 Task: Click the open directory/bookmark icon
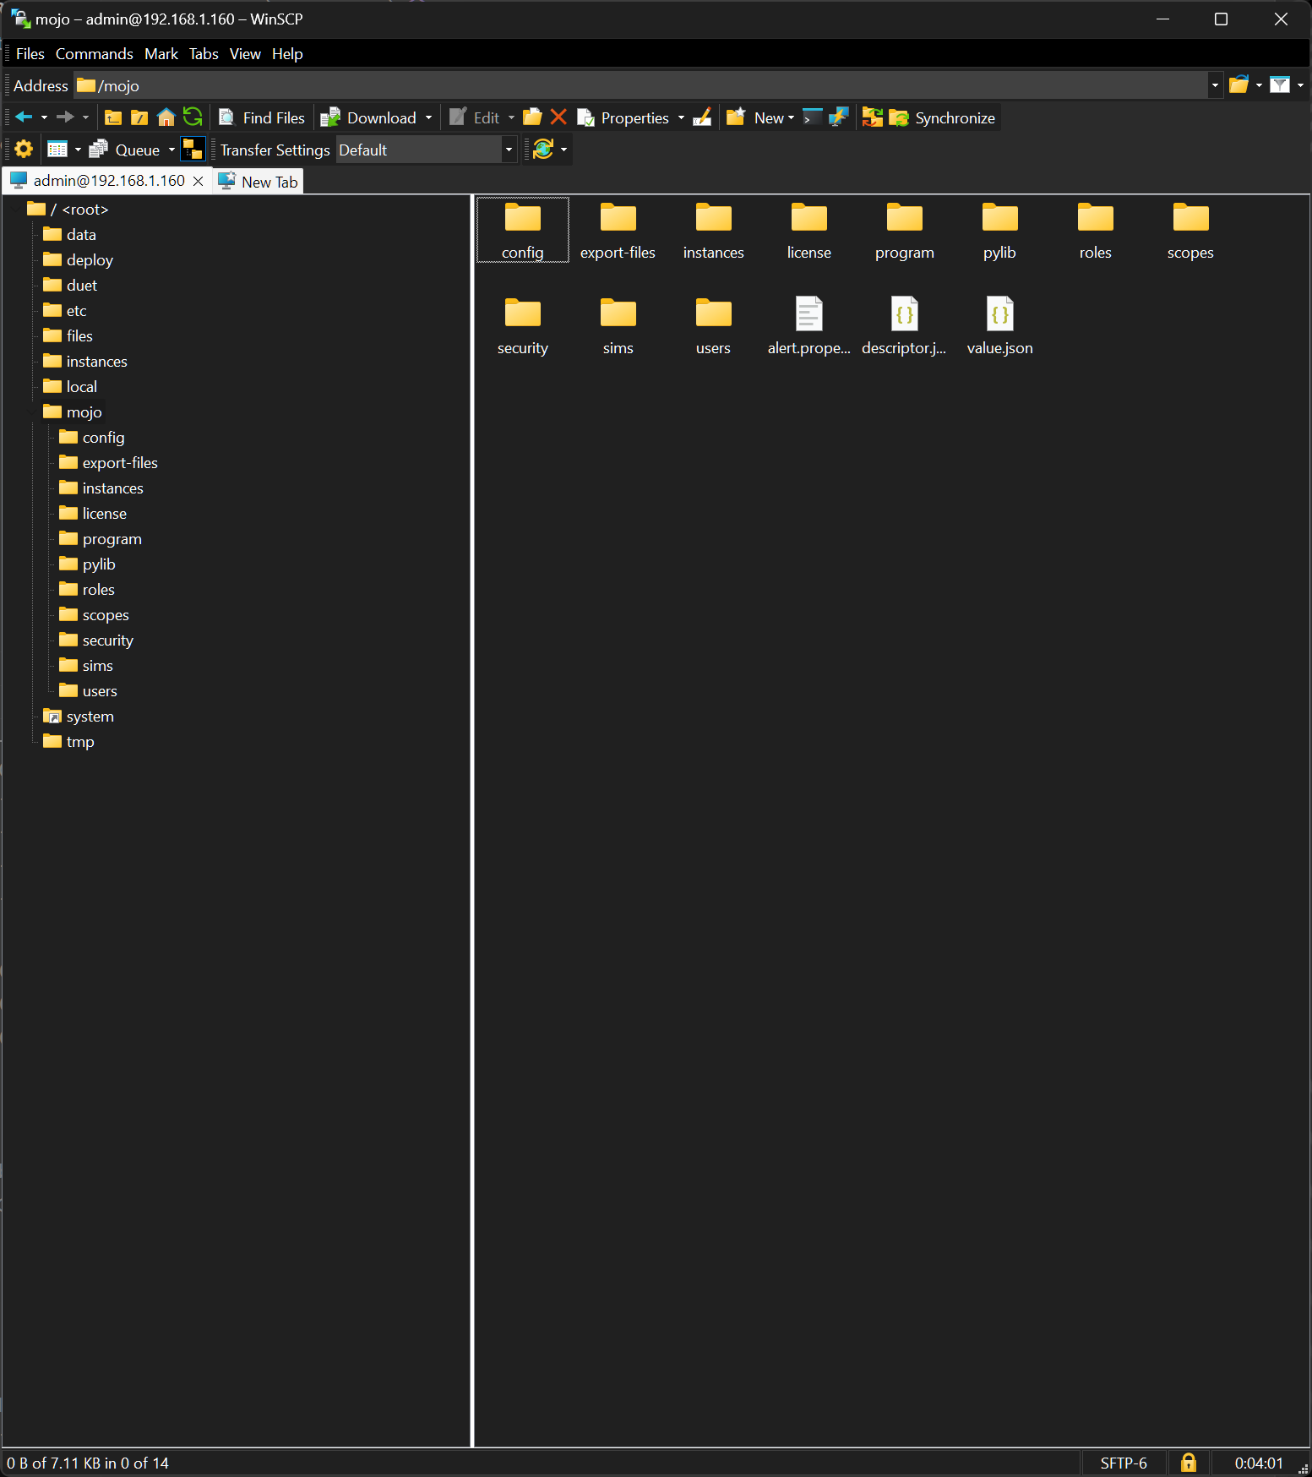[x=1239, y=85]
